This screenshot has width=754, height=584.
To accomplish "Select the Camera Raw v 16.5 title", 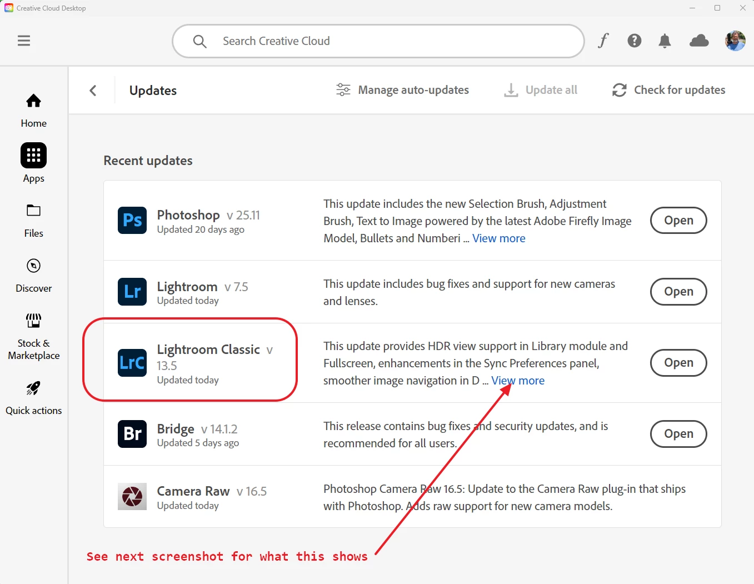I will point(212,491).
